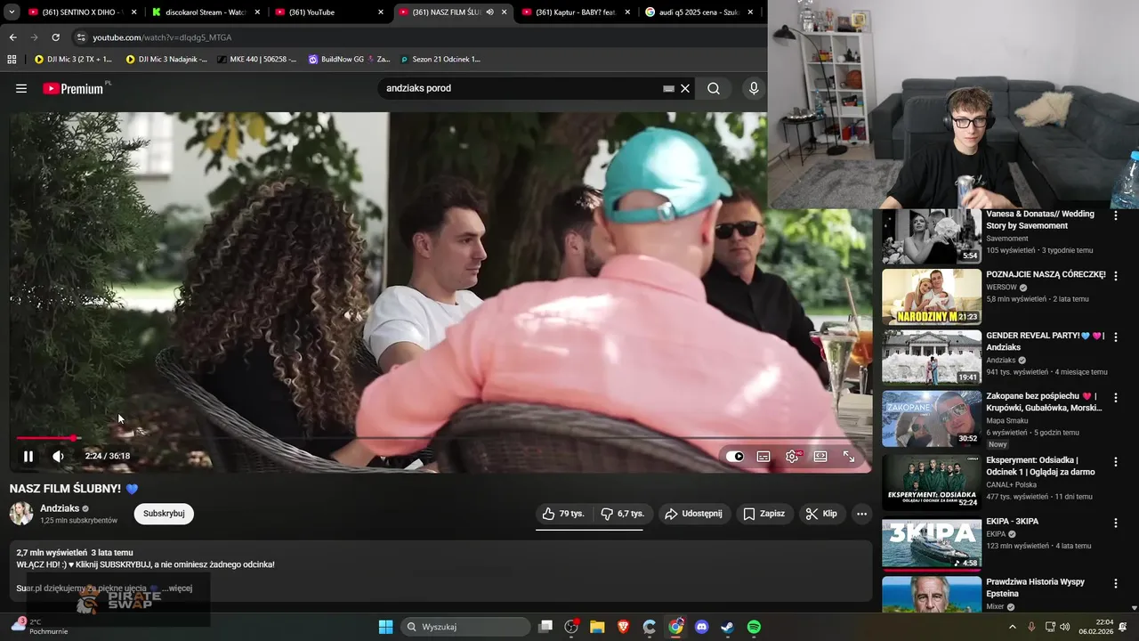Pause the video
1139x641 pixels.
point(28,456)
